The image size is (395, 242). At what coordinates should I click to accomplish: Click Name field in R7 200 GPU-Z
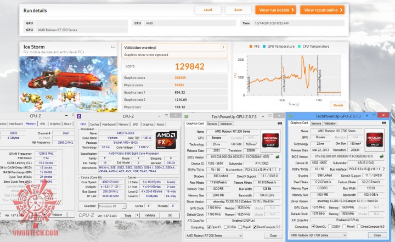pyautogui.click(x=232, y=131)
